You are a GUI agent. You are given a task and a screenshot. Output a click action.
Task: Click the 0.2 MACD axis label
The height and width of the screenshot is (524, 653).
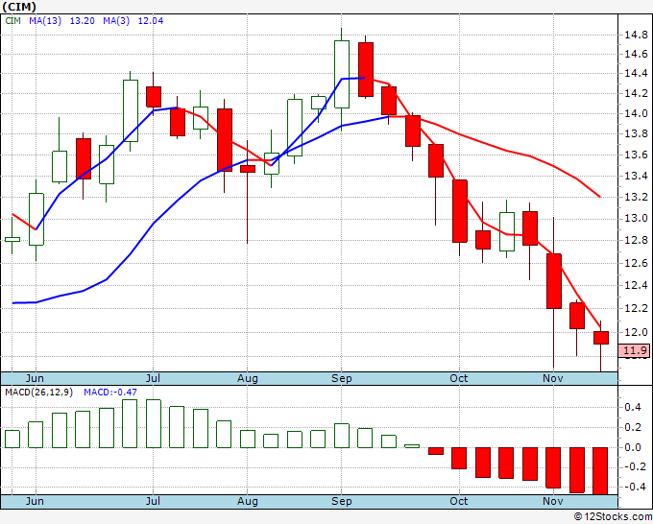633,427
